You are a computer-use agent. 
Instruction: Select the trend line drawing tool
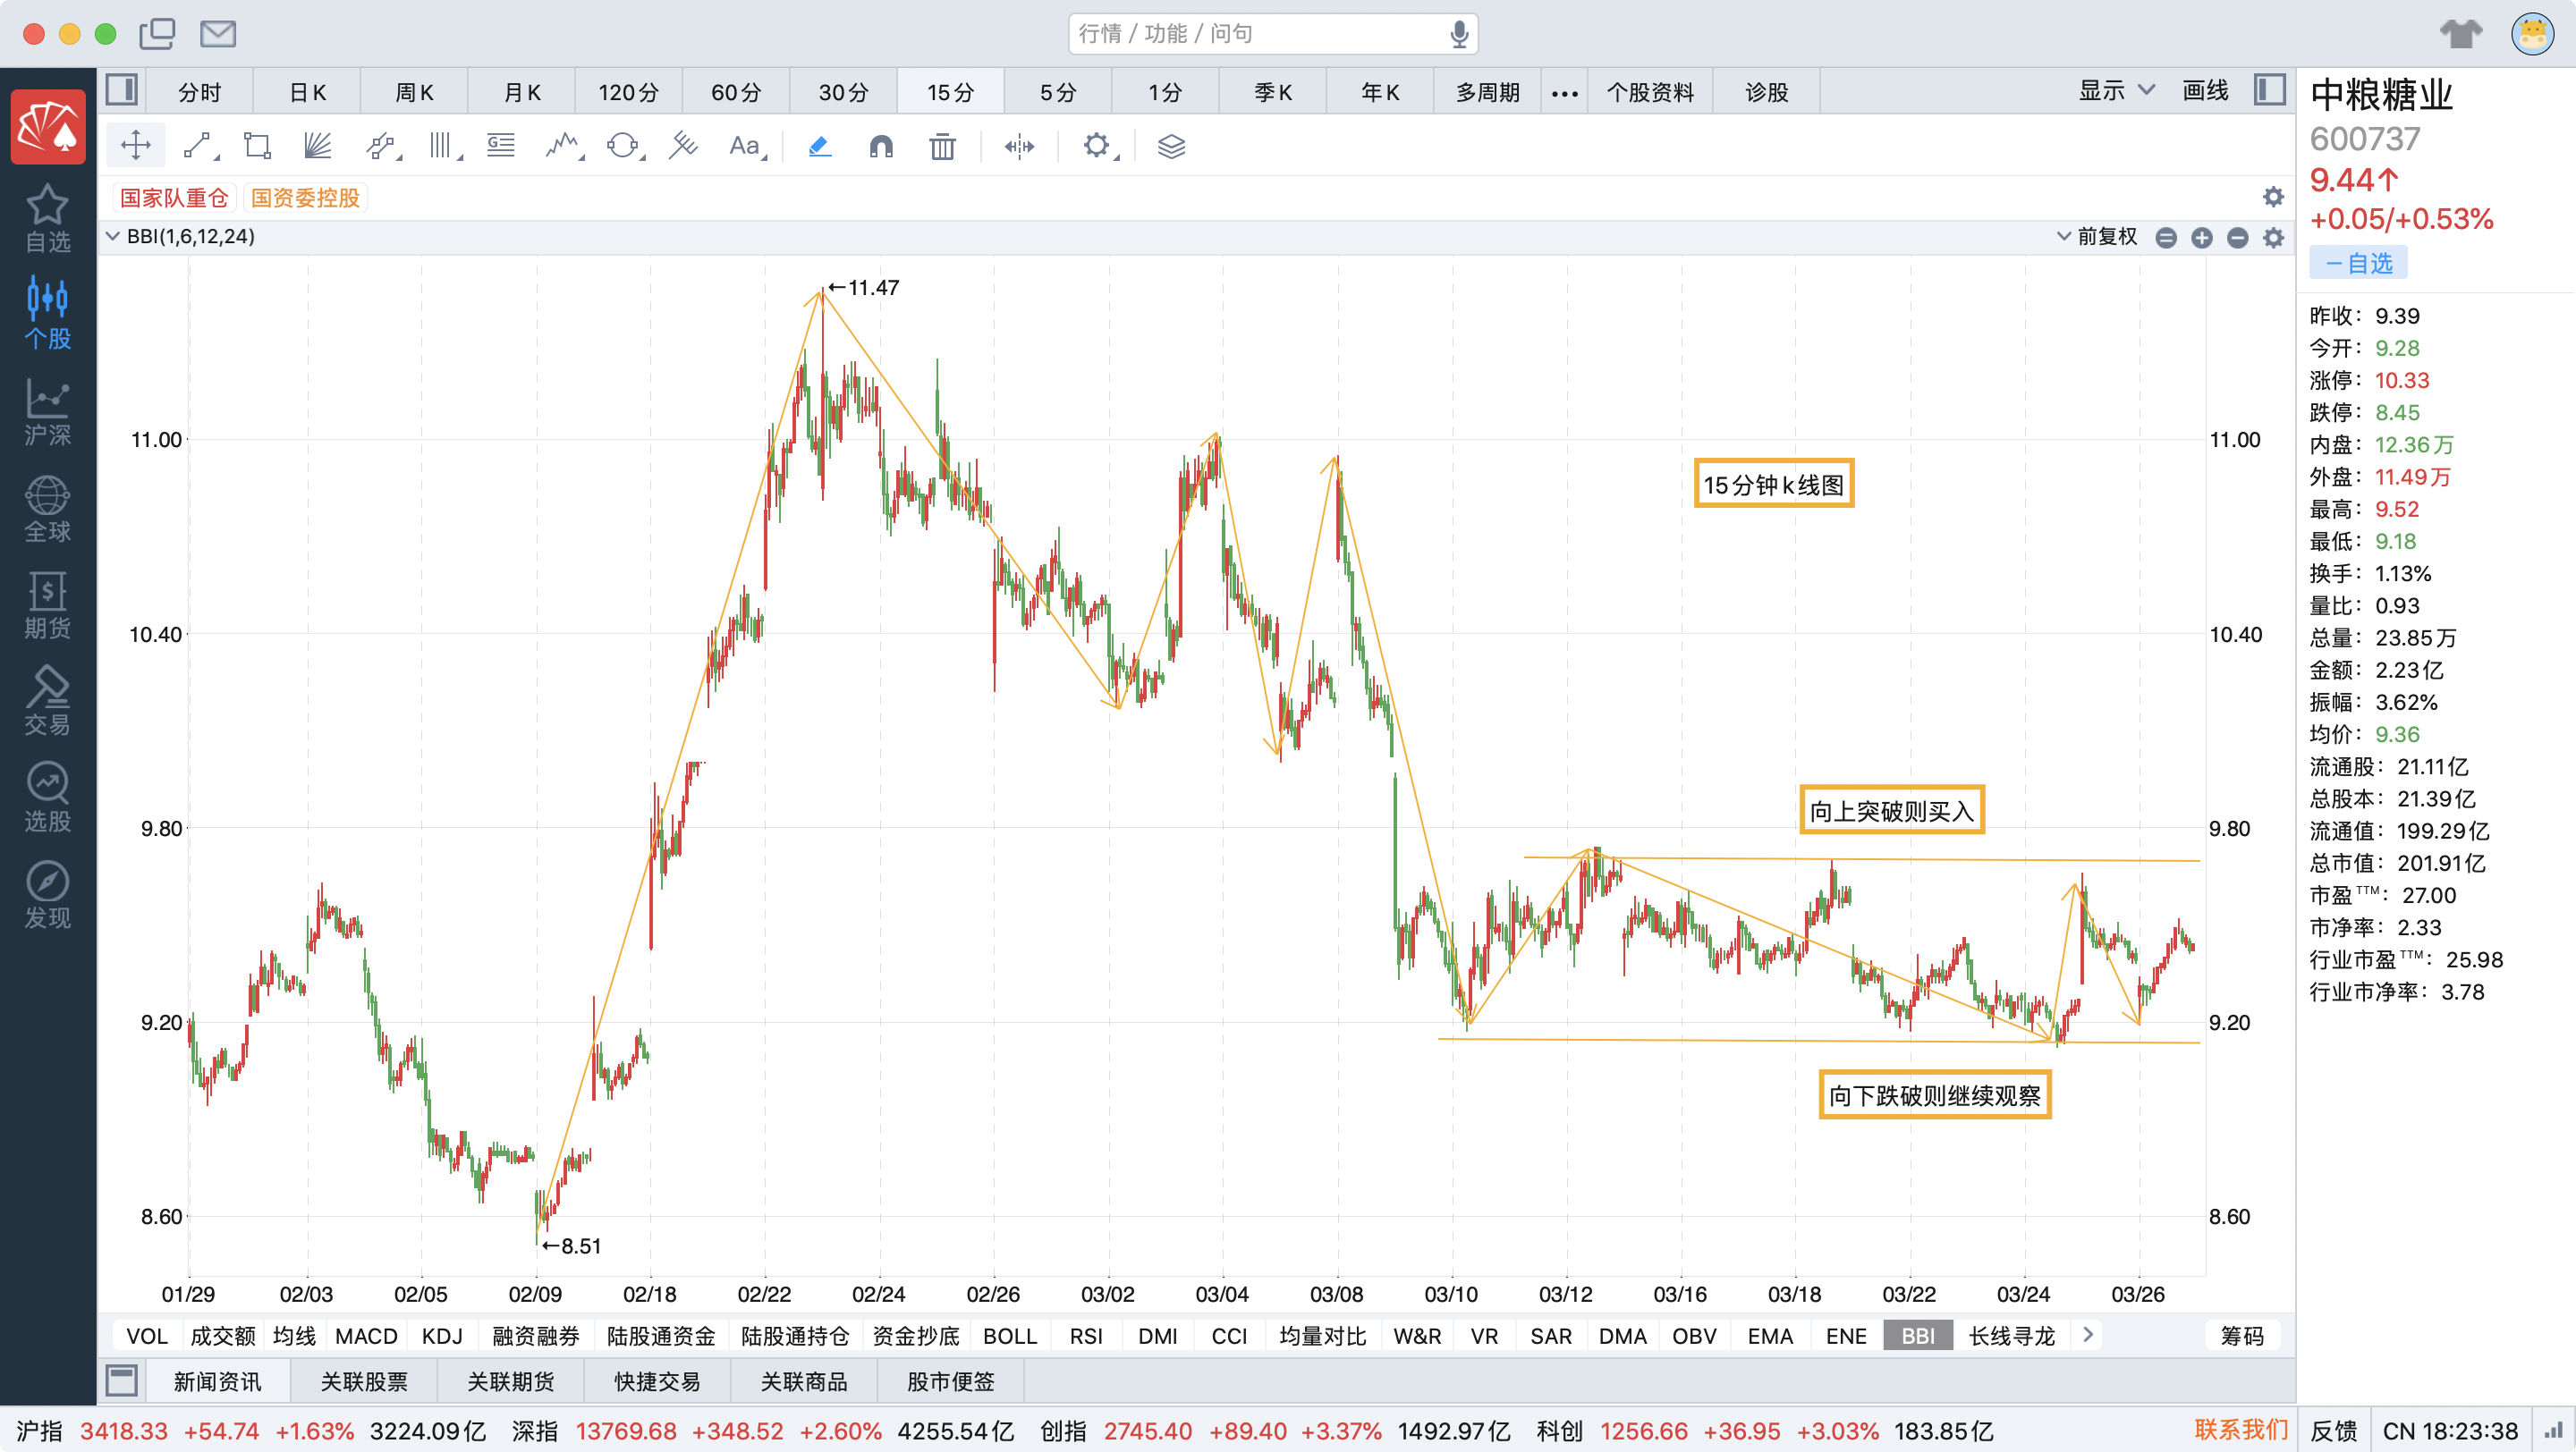pos(198,146)
